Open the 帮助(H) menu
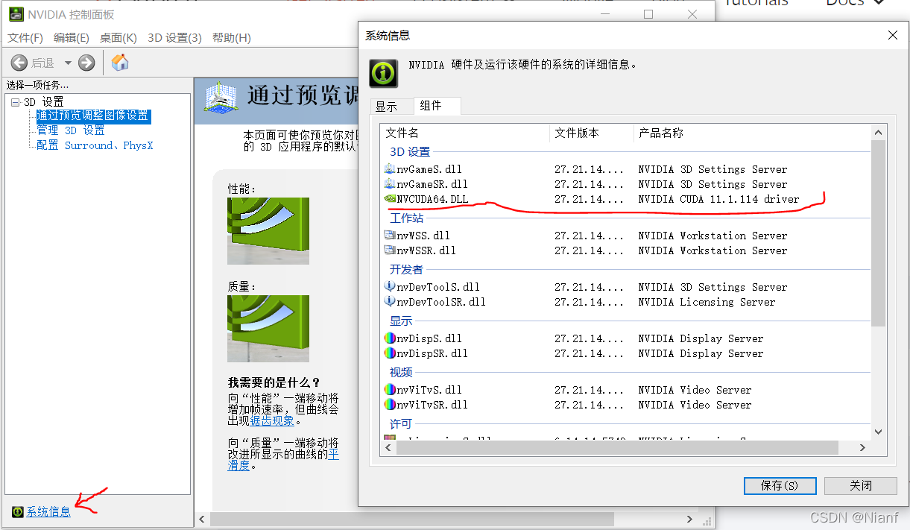Viewport: 910px width, 530px height. [x=232, y=38]
